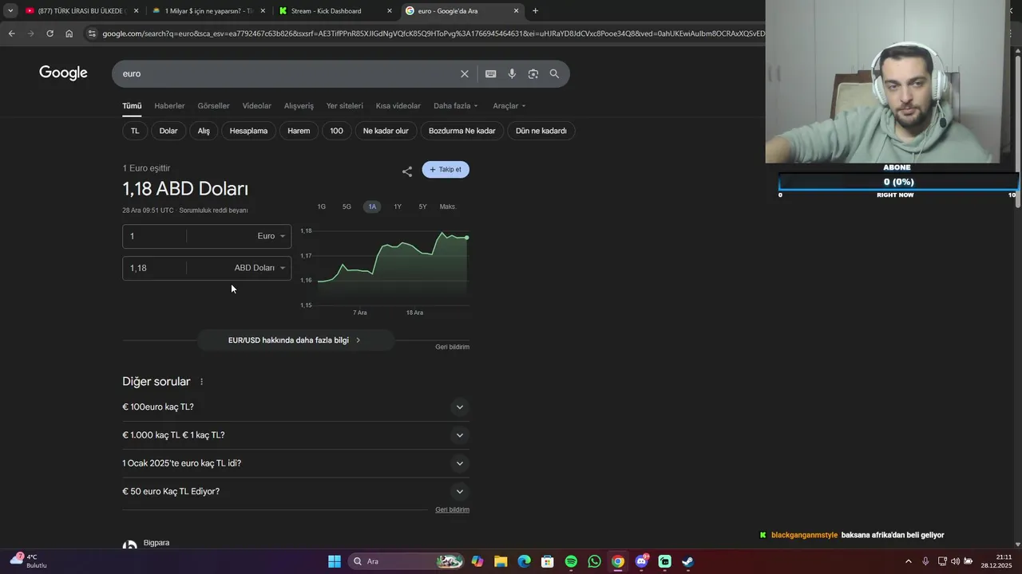Open Microsoft Store from the taskbar
1022x574 pixels.
click(548, 561)
